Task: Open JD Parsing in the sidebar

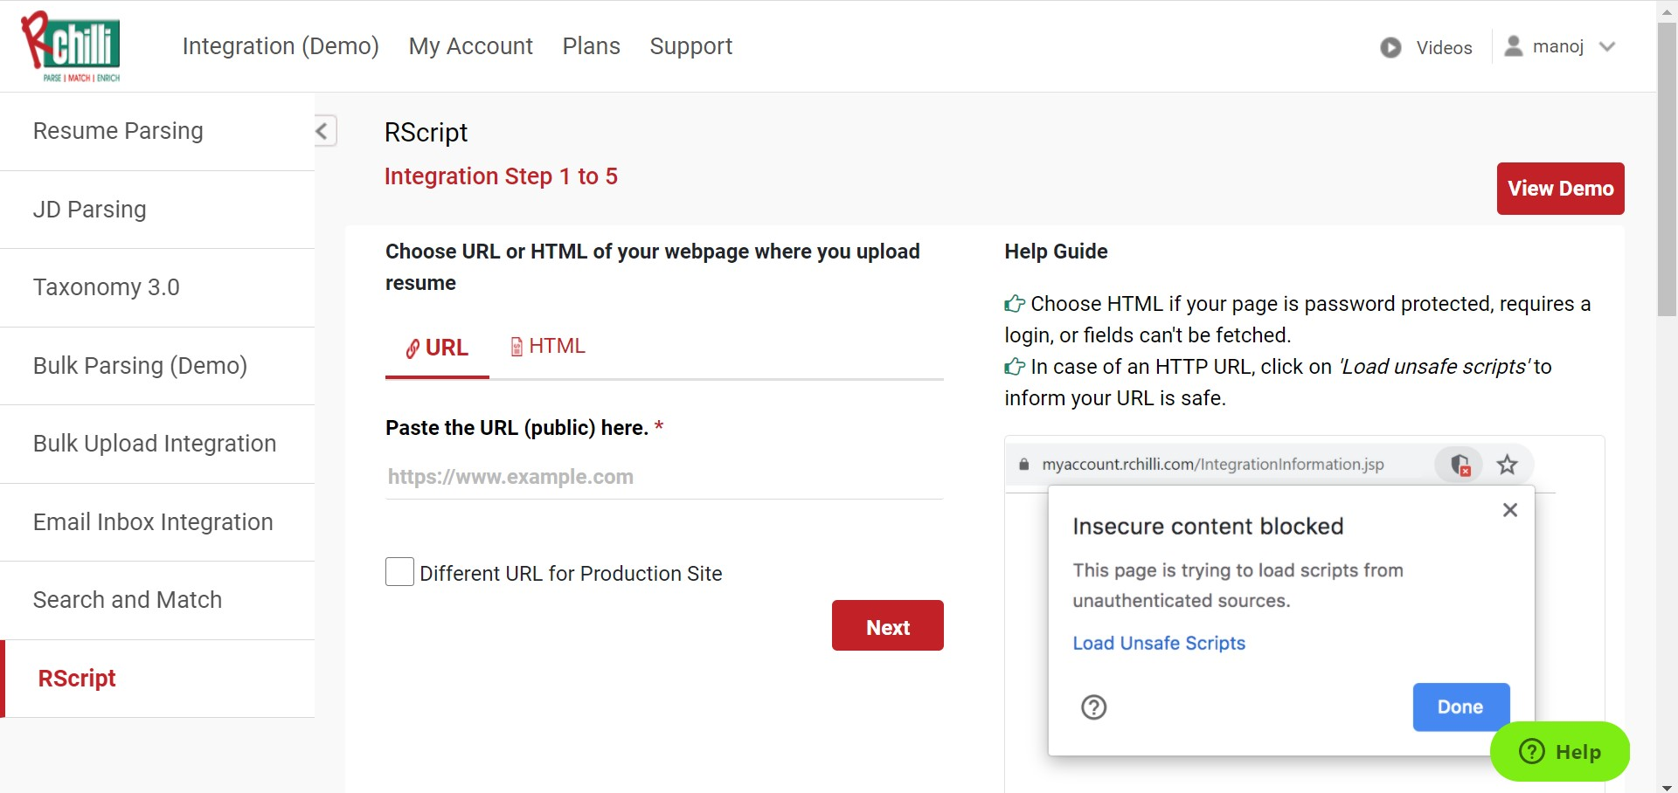Action: [x=157, y=210]
